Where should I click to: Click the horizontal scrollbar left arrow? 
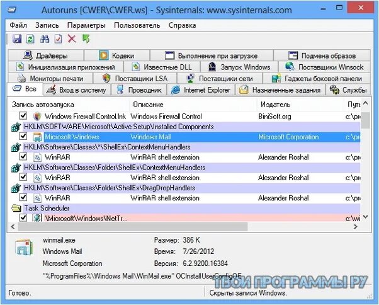pyautogui.click(x=13, y=227)
